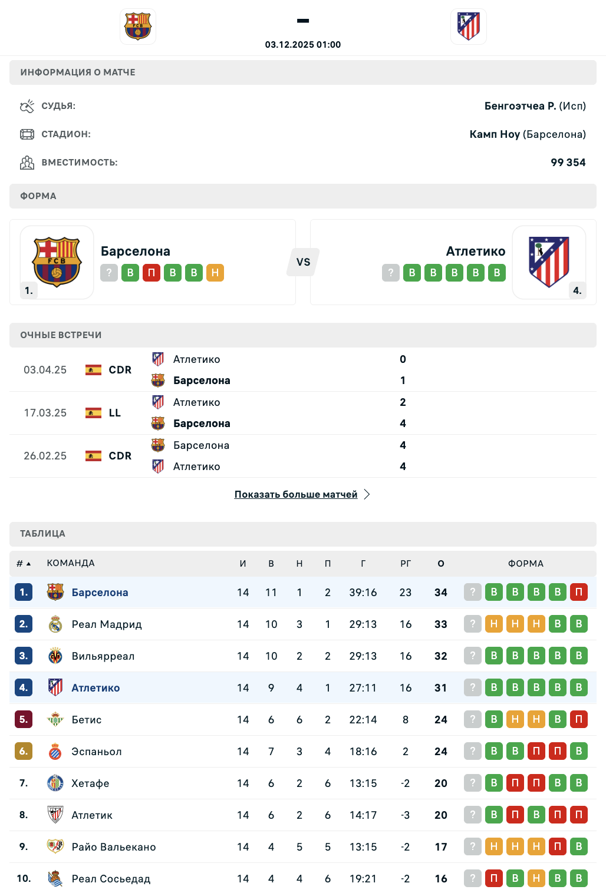
Task: Expand the list with the chevron arrow
Action: tap(367, 494)
